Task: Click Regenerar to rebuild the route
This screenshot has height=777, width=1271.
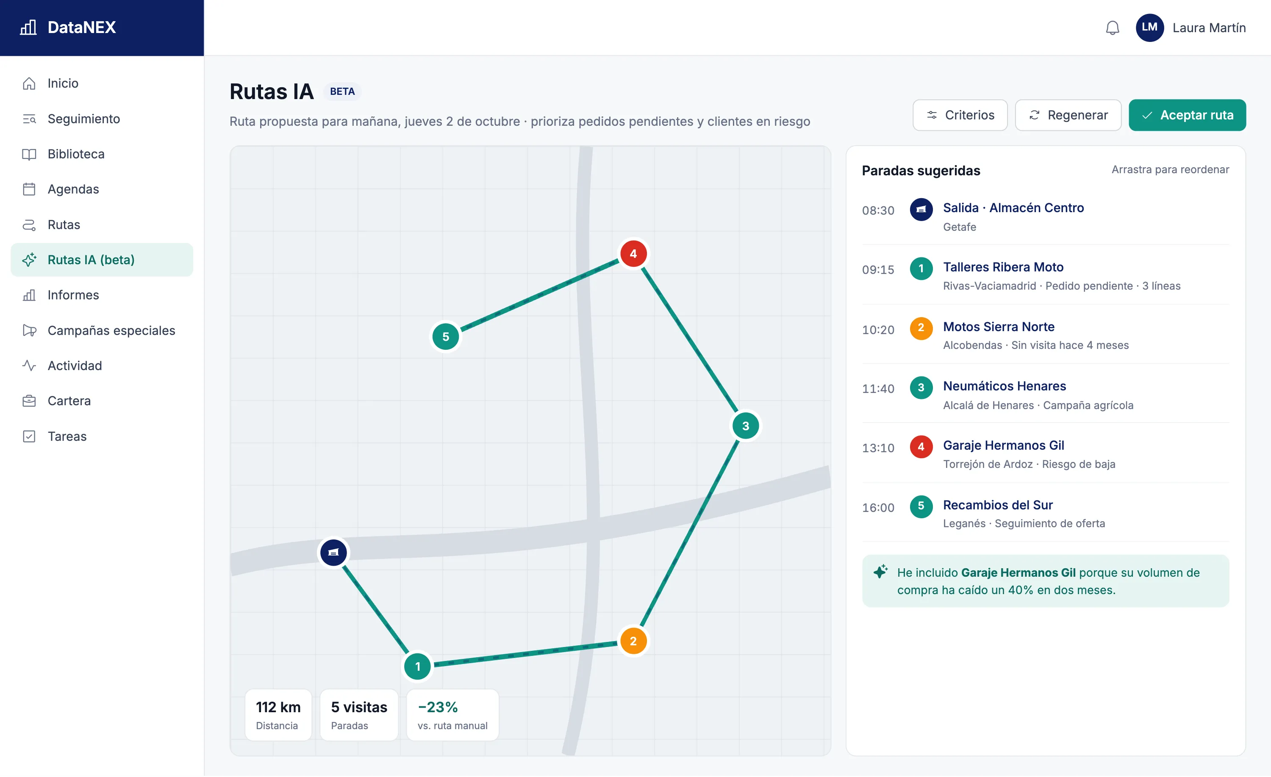Action: [1068, 115]
